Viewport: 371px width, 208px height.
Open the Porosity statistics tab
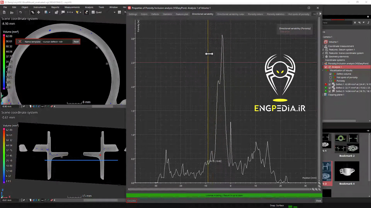276,14
